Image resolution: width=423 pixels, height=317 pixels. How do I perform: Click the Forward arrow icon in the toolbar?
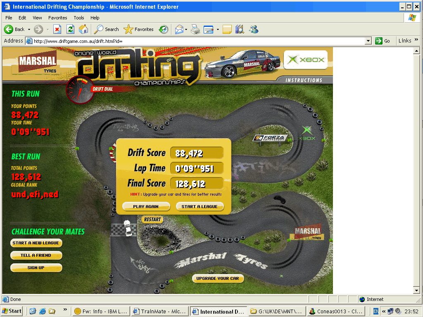38,29
